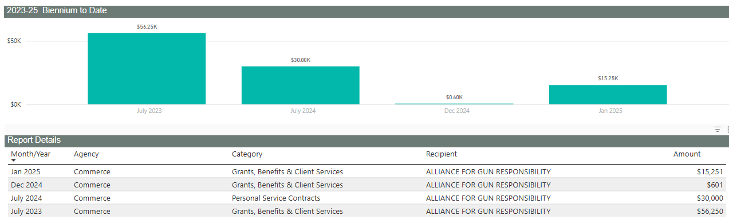Click the Category cell in Dec 2024 row
The height and width of the screenshot is (219, 729).
(287, 185)
